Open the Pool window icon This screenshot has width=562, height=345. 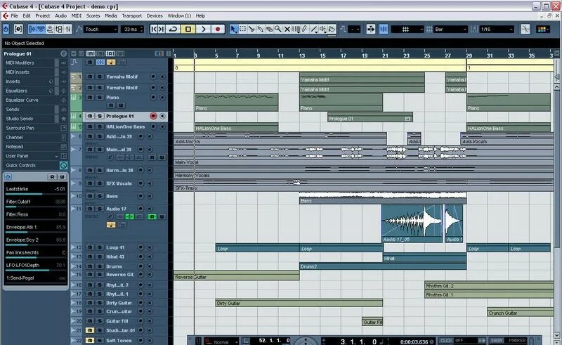(59, 29)
